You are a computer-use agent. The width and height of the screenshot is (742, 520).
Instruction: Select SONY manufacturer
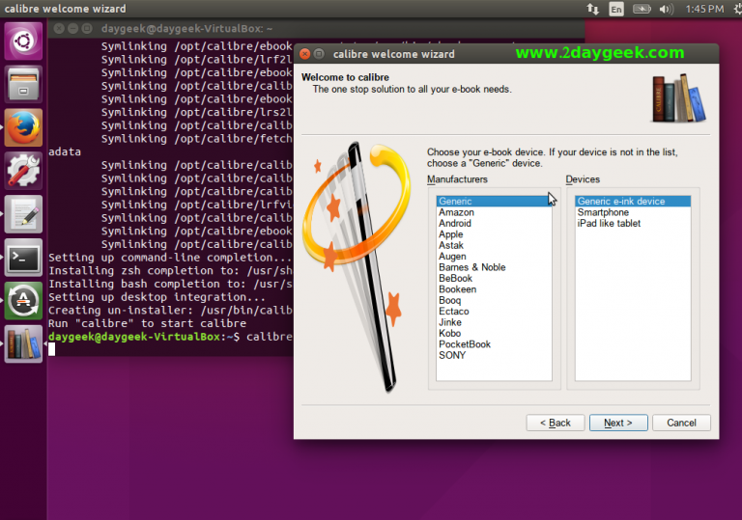click(494, 355)
